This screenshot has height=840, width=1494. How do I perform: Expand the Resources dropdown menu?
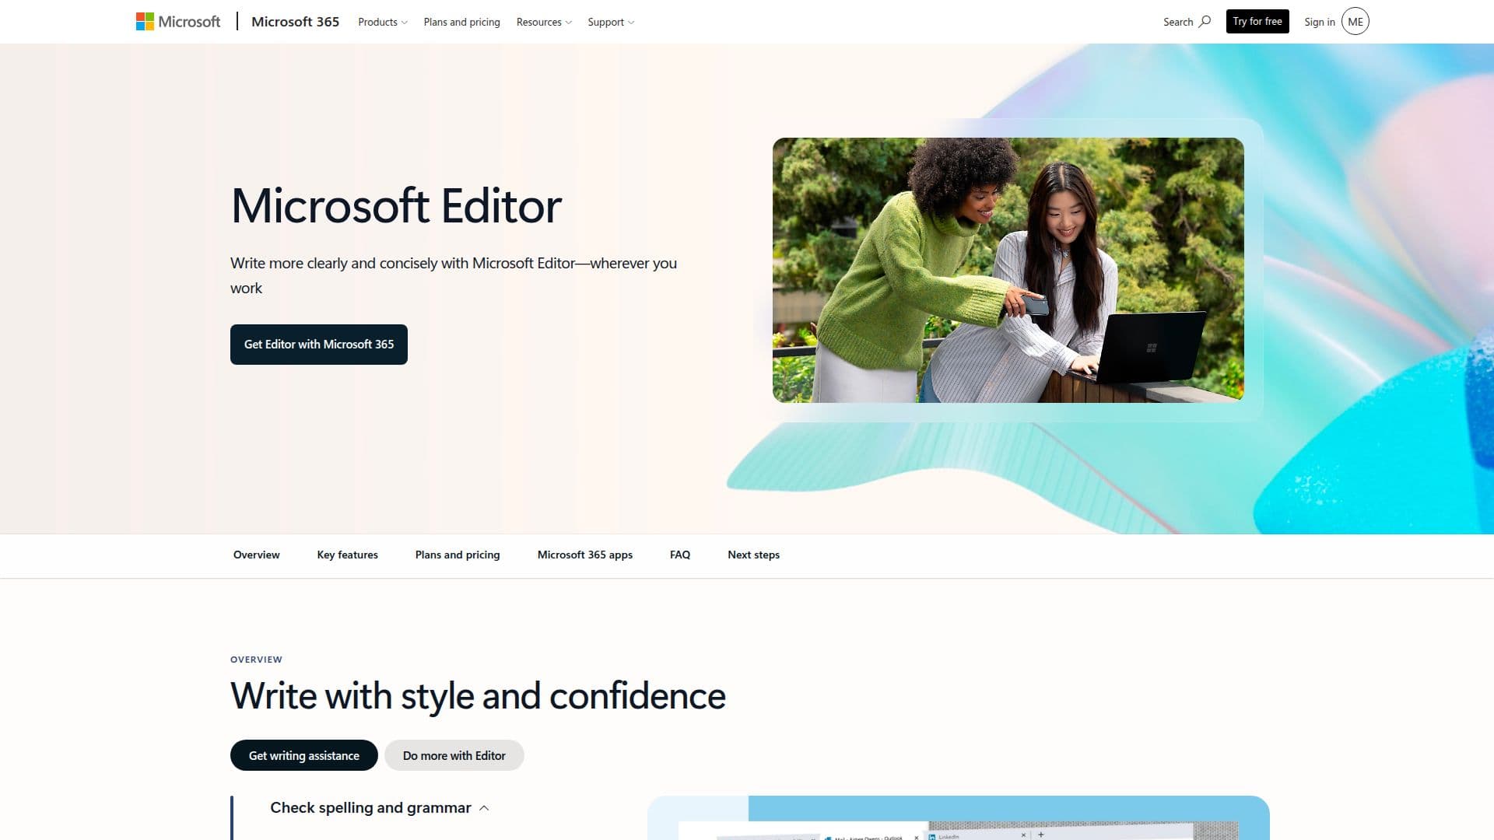[544, 22]
